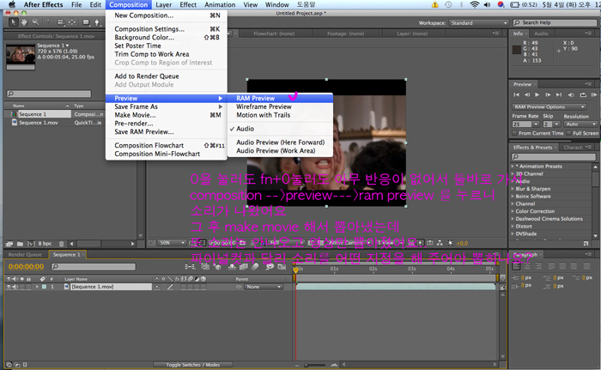Check the From Current Time checkbox
The image size is (601, 370).
(x=514, y=133)
